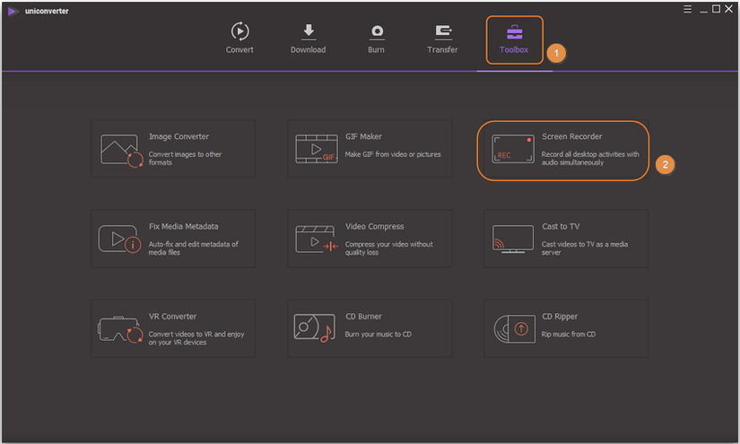Viewport: 740px width, 444px height.
Task: Click the Video Compress clapperboard icon
Action: point(317,239)
